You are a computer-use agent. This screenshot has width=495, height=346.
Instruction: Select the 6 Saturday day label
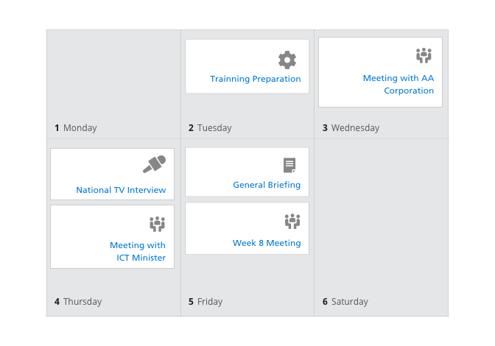345,302
